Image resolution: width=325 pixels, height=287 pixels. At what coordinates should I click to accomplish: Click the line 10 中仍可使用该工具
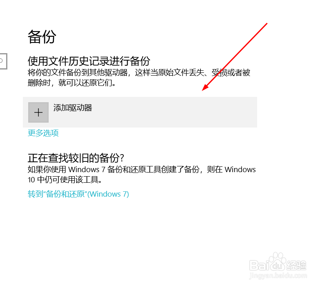[x=65, y=179]
